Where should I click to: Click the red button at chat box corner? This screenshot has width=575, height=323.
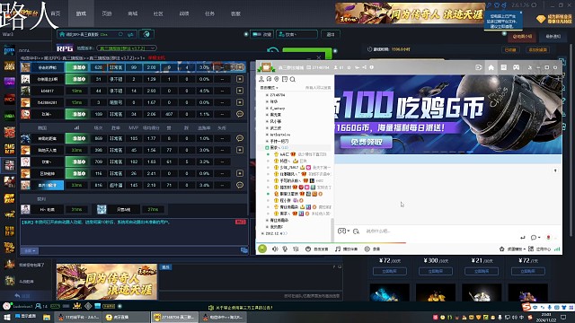pos(241,222)
